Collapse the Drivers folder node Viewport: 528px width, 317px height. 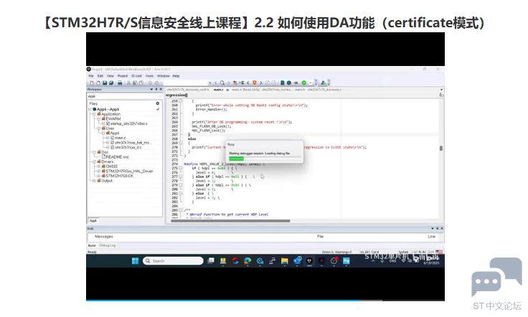pos(94,161)
